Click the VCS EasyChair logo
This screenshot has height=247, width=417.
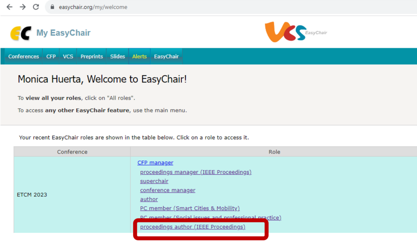tap(296, 32)
